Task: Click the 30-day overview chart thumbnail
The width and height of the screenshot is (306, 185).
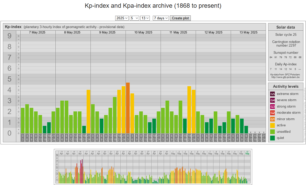Action: pyautogui.click(x=153, y=167)
